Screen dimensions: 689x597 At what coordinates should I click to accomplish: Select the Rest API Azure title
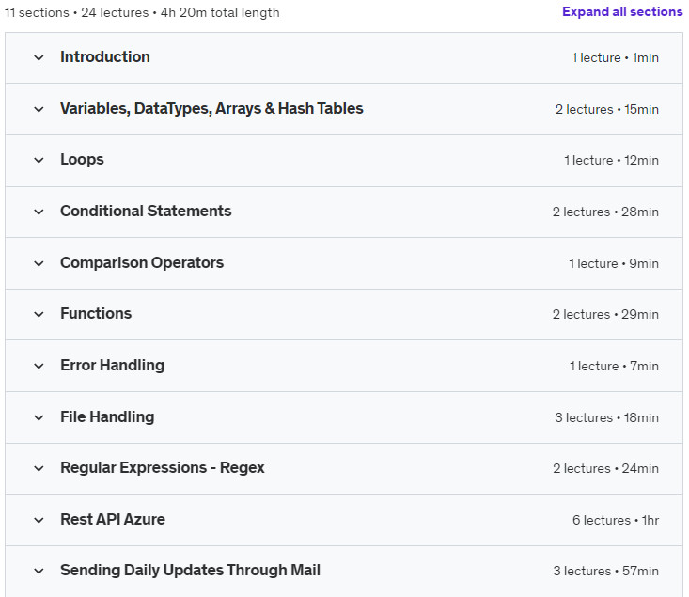point(113,519)
